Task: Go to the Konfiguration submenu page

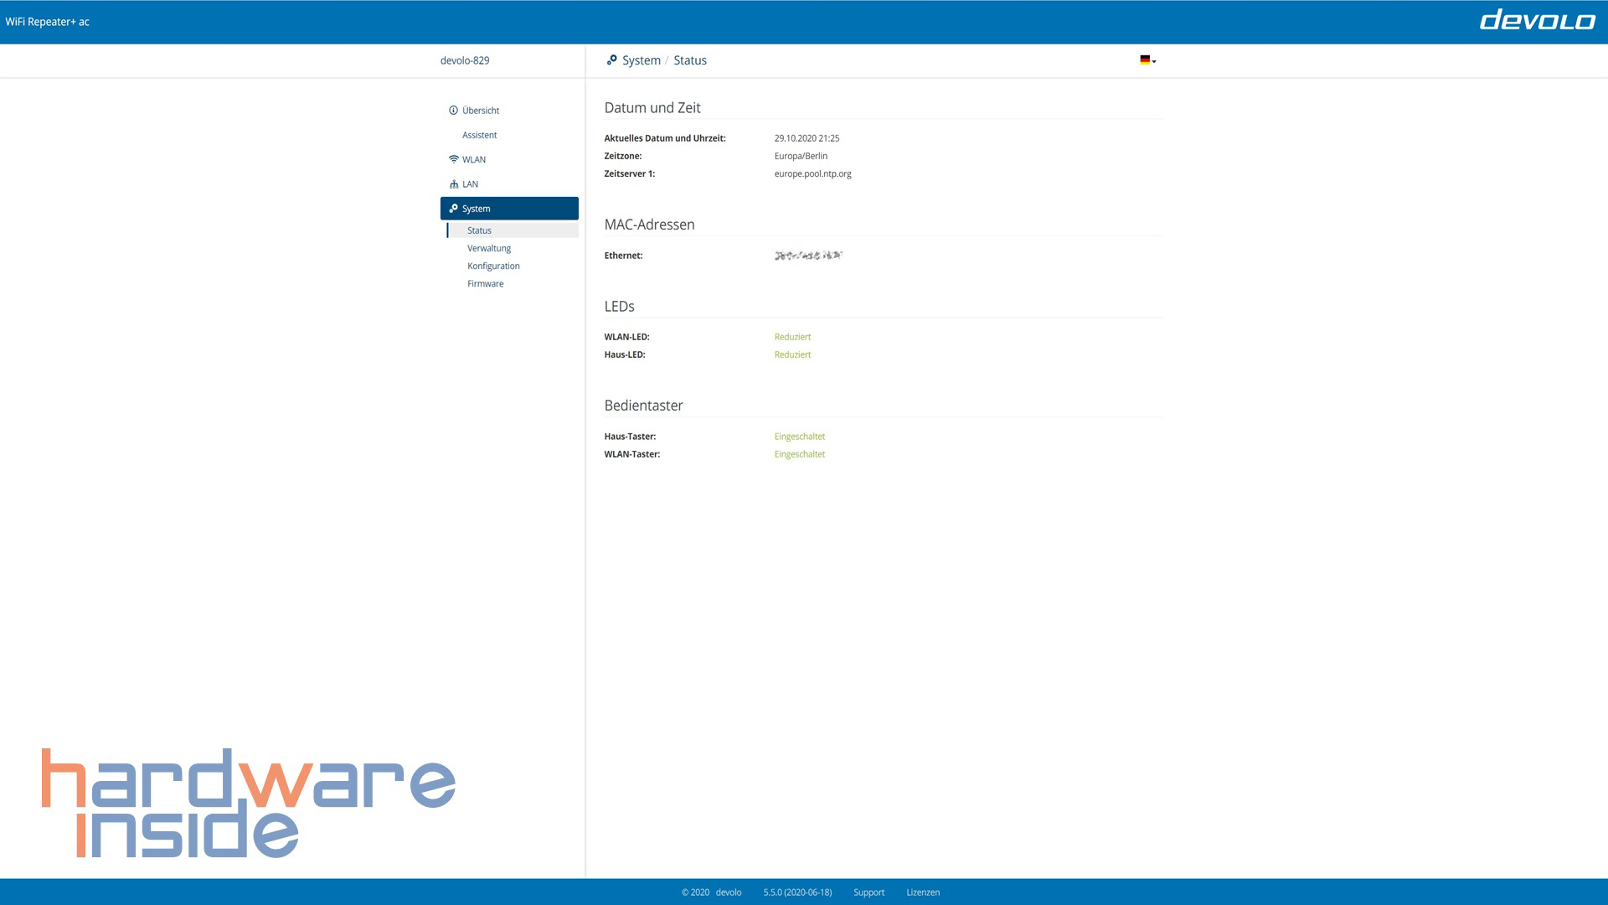Action: pos(493,266)
